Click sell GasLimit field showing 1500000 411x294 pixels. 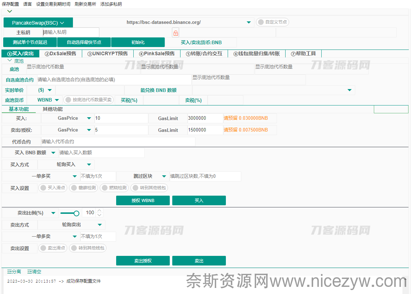click(205, 130)
